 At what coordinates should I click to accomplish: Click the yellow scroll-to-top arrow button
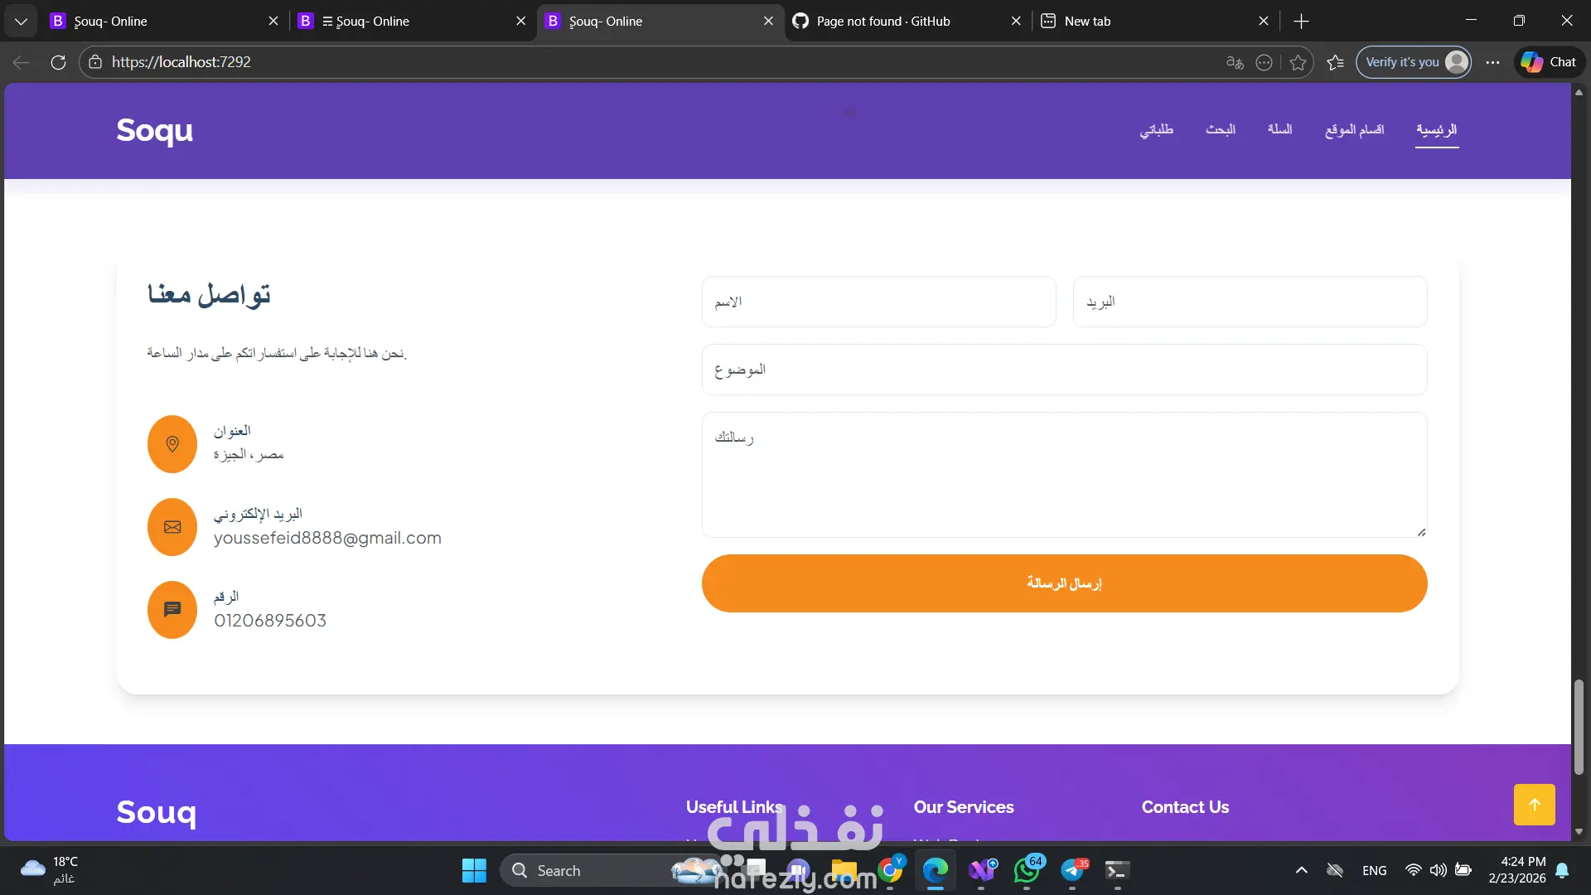1534,805
